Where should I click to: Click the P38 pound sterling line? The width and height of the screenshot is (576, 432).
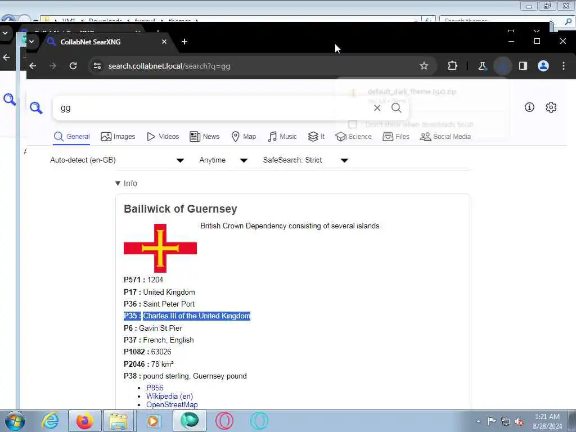pos(185,376)
